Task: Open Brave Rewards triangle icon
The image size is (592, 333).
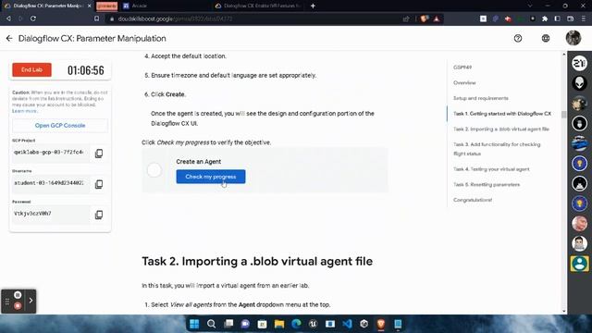Action: point(437,18)
